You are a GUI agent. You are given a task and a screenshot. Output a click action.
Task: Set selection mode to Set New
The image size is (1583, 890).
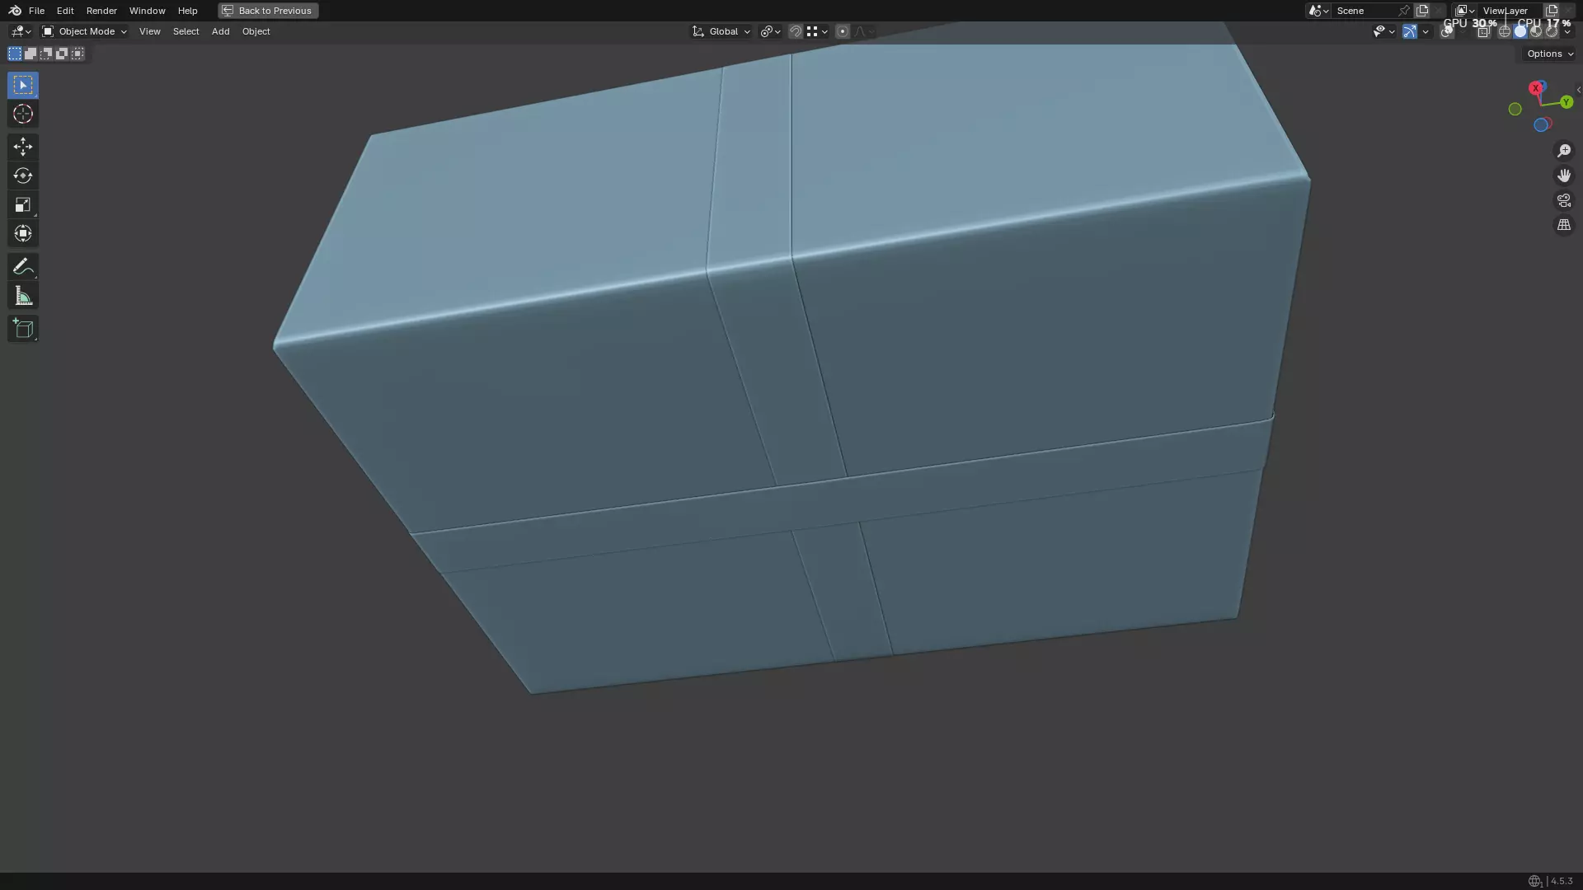click(15, 54)
